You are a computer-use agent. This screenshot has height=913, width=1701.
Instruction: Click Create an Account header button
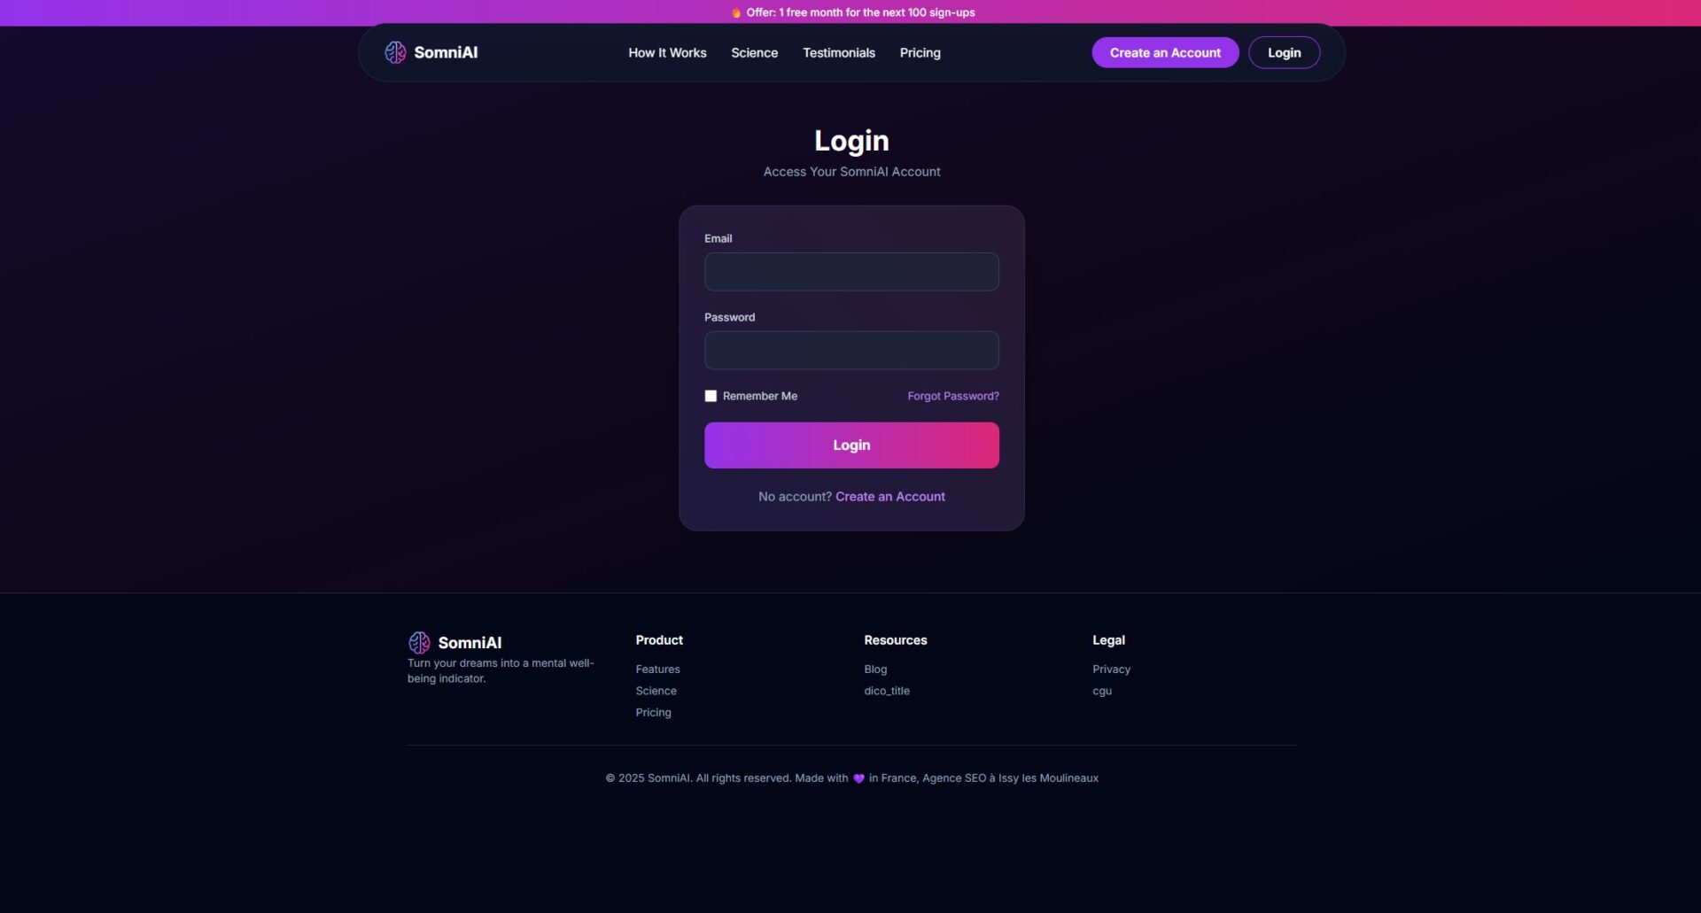[x=1165, y=52]
